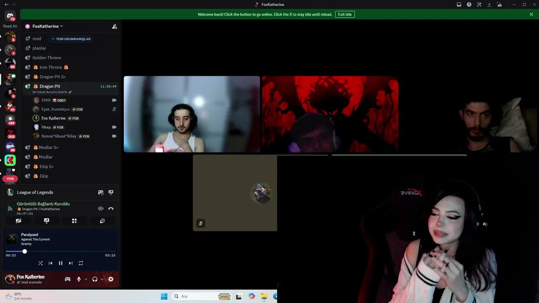Select Fox Katherine in voice member list
Image resolution: width=539 pixels, height=303 pixels.
click(53, 118)
